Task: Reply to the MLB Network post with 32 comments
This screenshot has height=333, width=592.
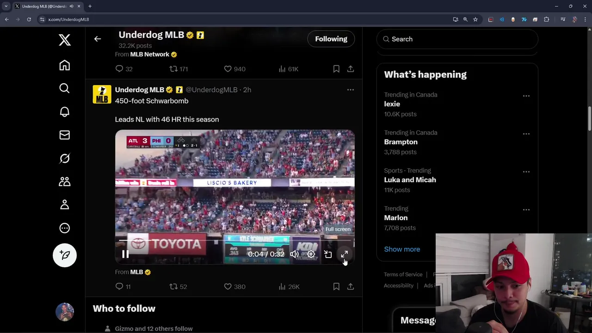Action: pos(123,69)
